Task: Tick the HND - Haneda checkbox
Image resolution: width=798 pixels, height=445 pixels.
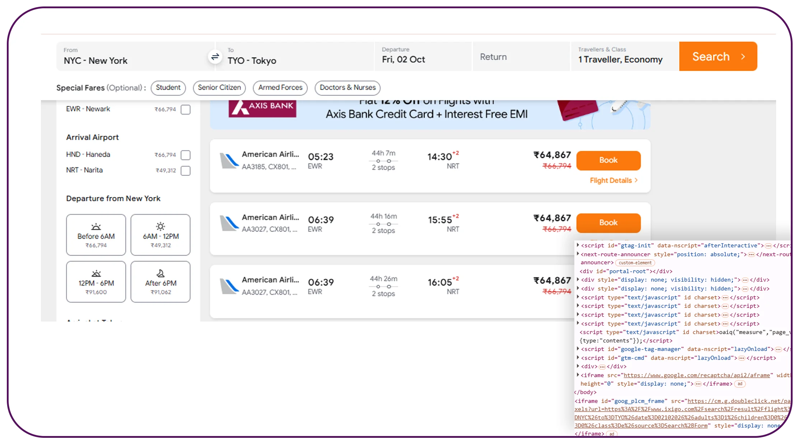Action: click(x=186, y=155)
